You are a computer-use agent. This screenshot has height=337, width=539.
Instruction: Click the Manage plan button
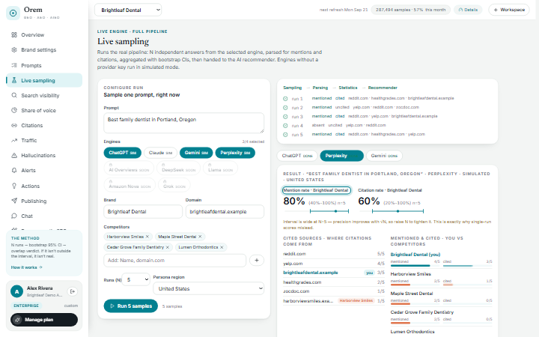pyautogui.click(x=44, y=320)
